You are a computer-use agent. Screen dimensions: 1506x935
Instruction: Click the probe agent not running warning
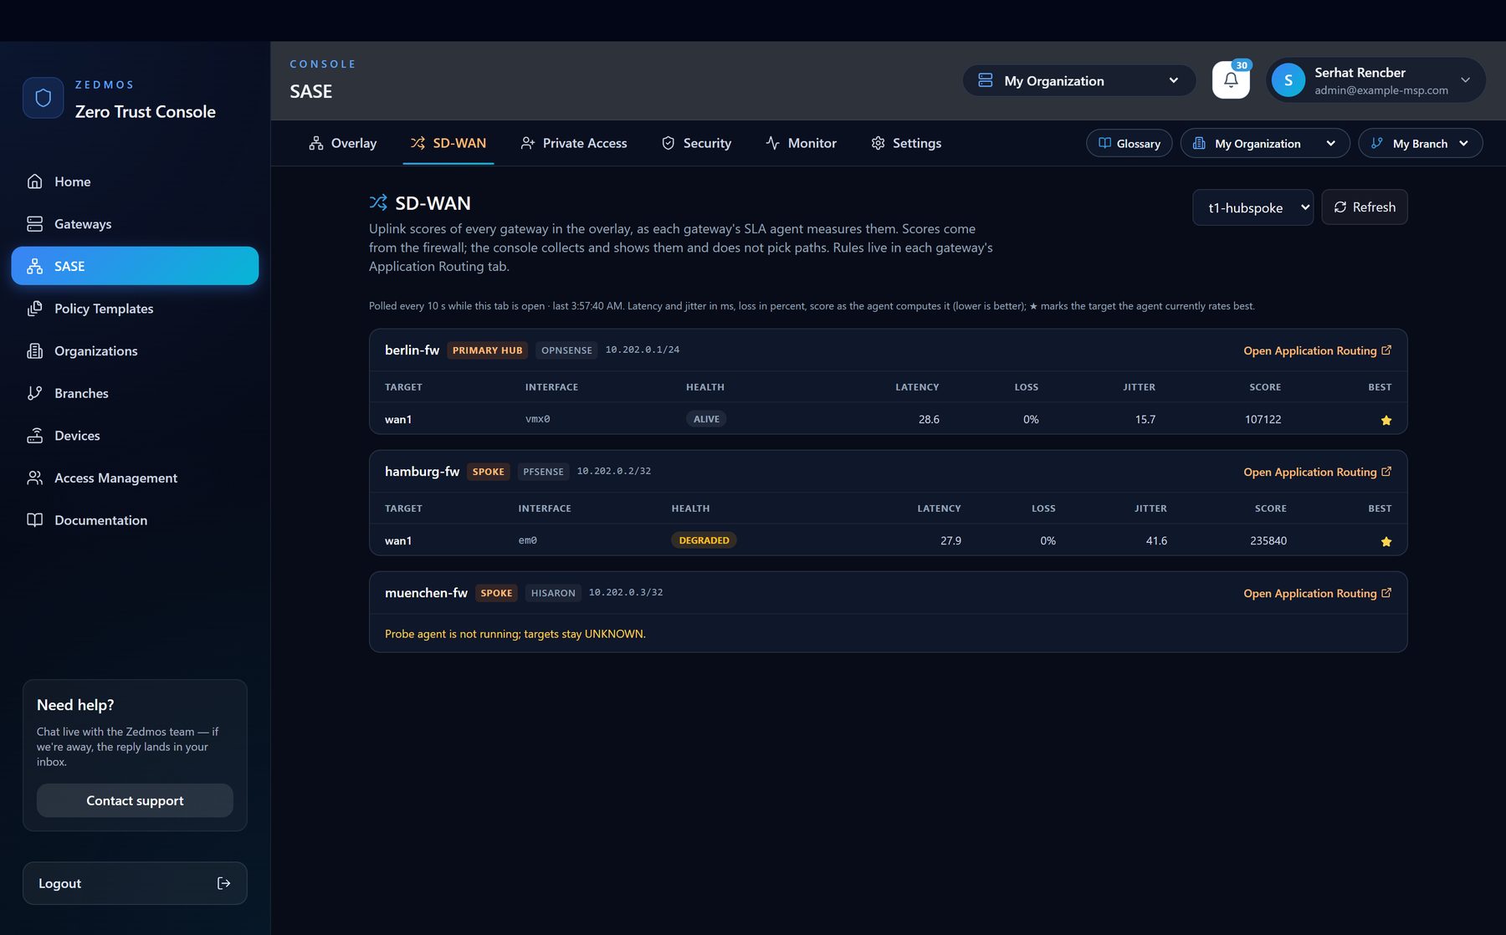click(x=515, y=634)
